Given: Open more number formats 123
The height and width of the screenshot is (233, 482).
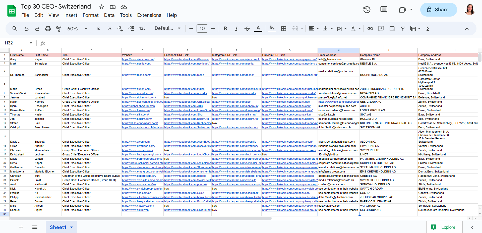Looking at the screenshot, I should click(x=142, y=28).
